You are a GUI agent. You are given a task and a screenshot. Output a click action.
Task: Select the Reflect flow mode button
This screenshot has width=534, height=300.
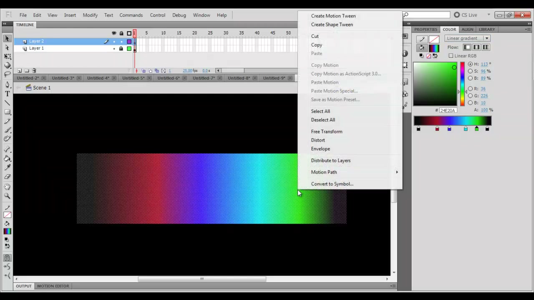476,47
